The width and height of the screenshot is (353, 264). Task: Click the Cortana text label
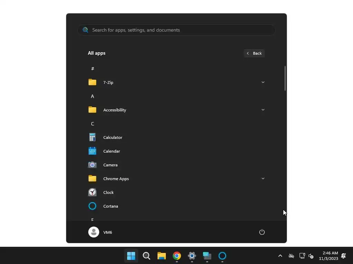point(111,206)
